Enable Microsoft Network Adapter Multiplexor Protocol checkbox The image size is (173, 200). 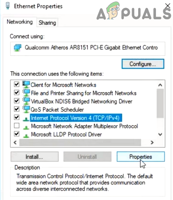coord(17,126)
